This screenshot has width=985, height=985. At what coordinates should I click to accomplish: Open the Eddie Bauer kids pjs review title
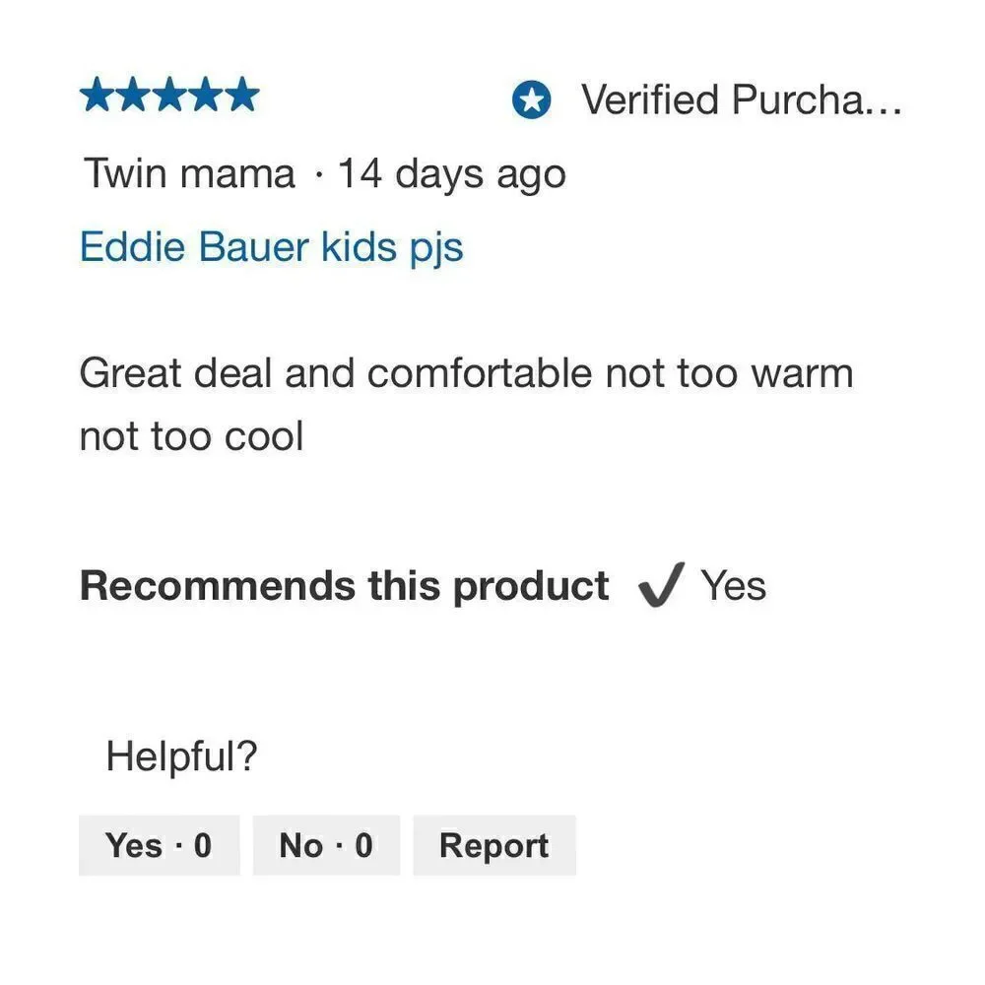coord(272,247)
